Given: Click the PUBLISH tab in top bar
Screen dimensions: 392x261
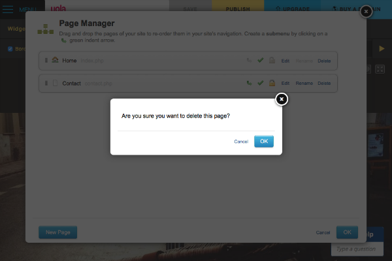Looking at the screenshot, I should tap(237, 10).
